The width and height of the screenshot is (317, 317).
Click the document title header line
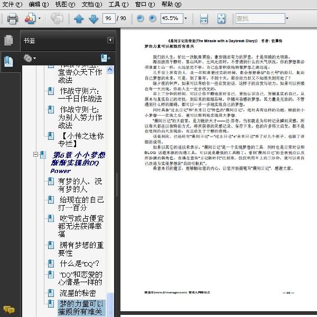click(x=225, y=41)
